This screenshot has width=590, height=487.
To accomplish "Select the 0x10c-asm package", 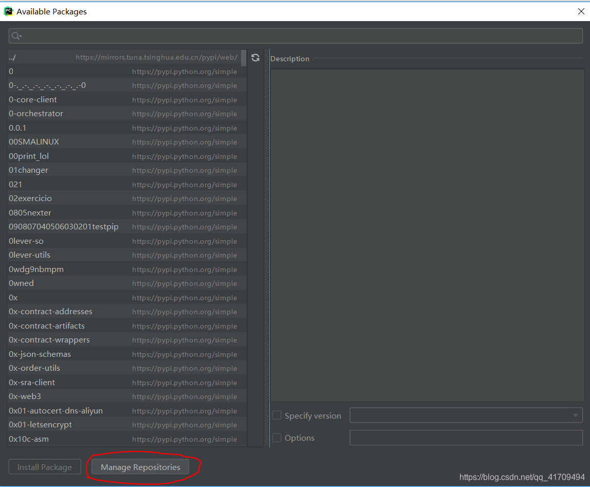I will click(127, 439).
